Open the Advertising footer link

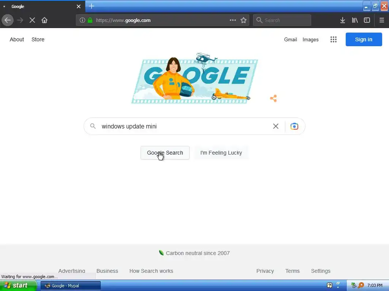click(x=72, y=271)
